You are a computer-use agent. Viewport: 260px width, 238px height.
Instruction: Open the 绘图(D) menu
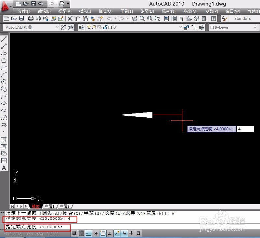click(x=147, y=11)
